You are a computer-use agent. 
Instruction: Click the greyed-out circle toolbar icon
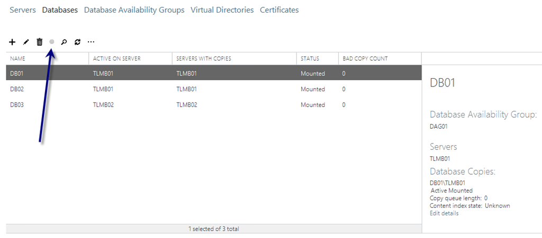(52, 42)
